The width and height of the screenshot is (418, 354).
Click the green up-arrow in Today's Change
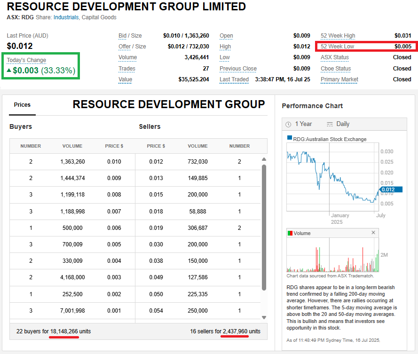tap(9, 71)
